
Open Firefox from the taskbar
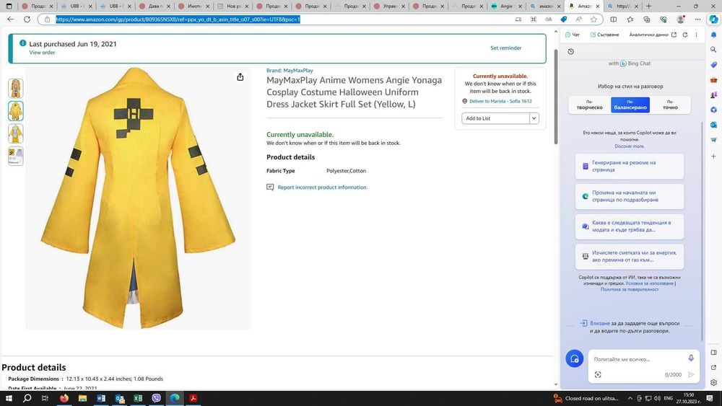click(64, 398)
